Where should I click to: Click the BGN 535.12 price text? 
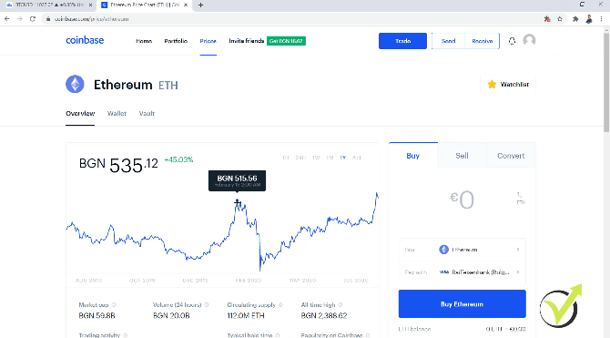coord(118,165)
